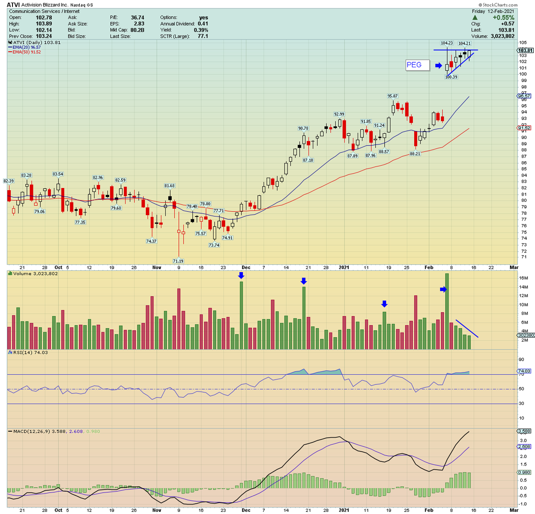
Task: Select the Low value 102.14
Action: 44,30
